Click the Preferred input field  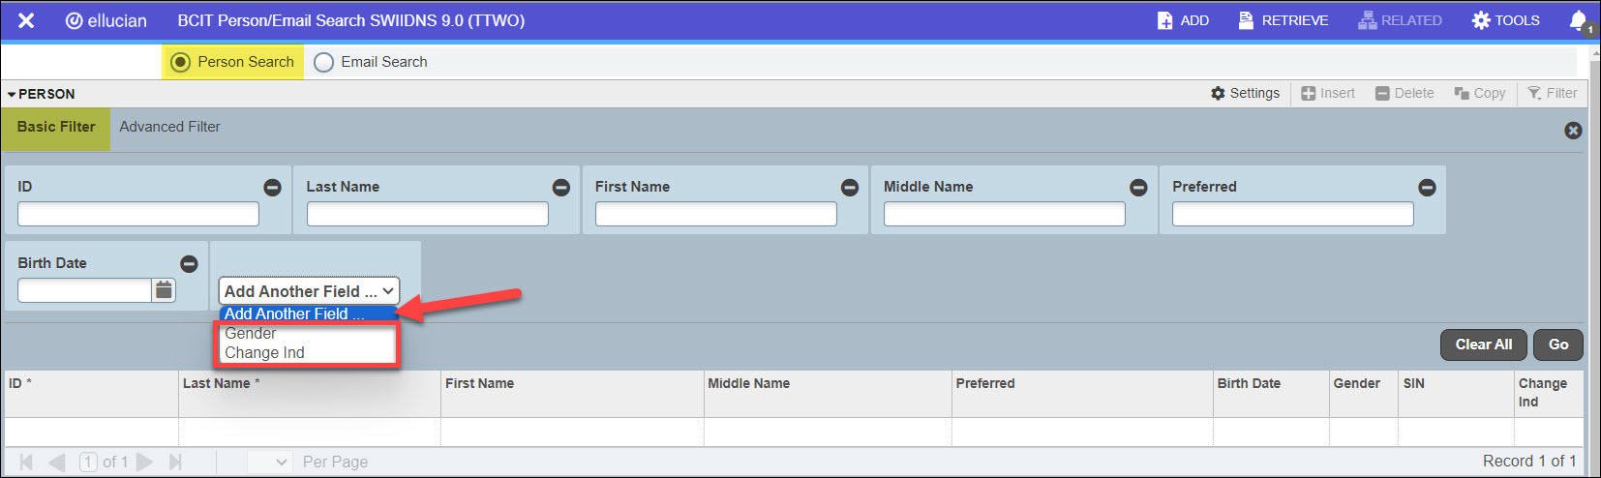click(1292, 214)
